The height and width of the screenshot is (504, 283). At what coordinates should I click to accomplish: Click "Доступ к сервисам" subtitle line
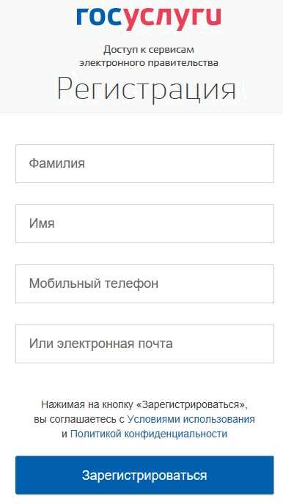click(x=149, y=50)
